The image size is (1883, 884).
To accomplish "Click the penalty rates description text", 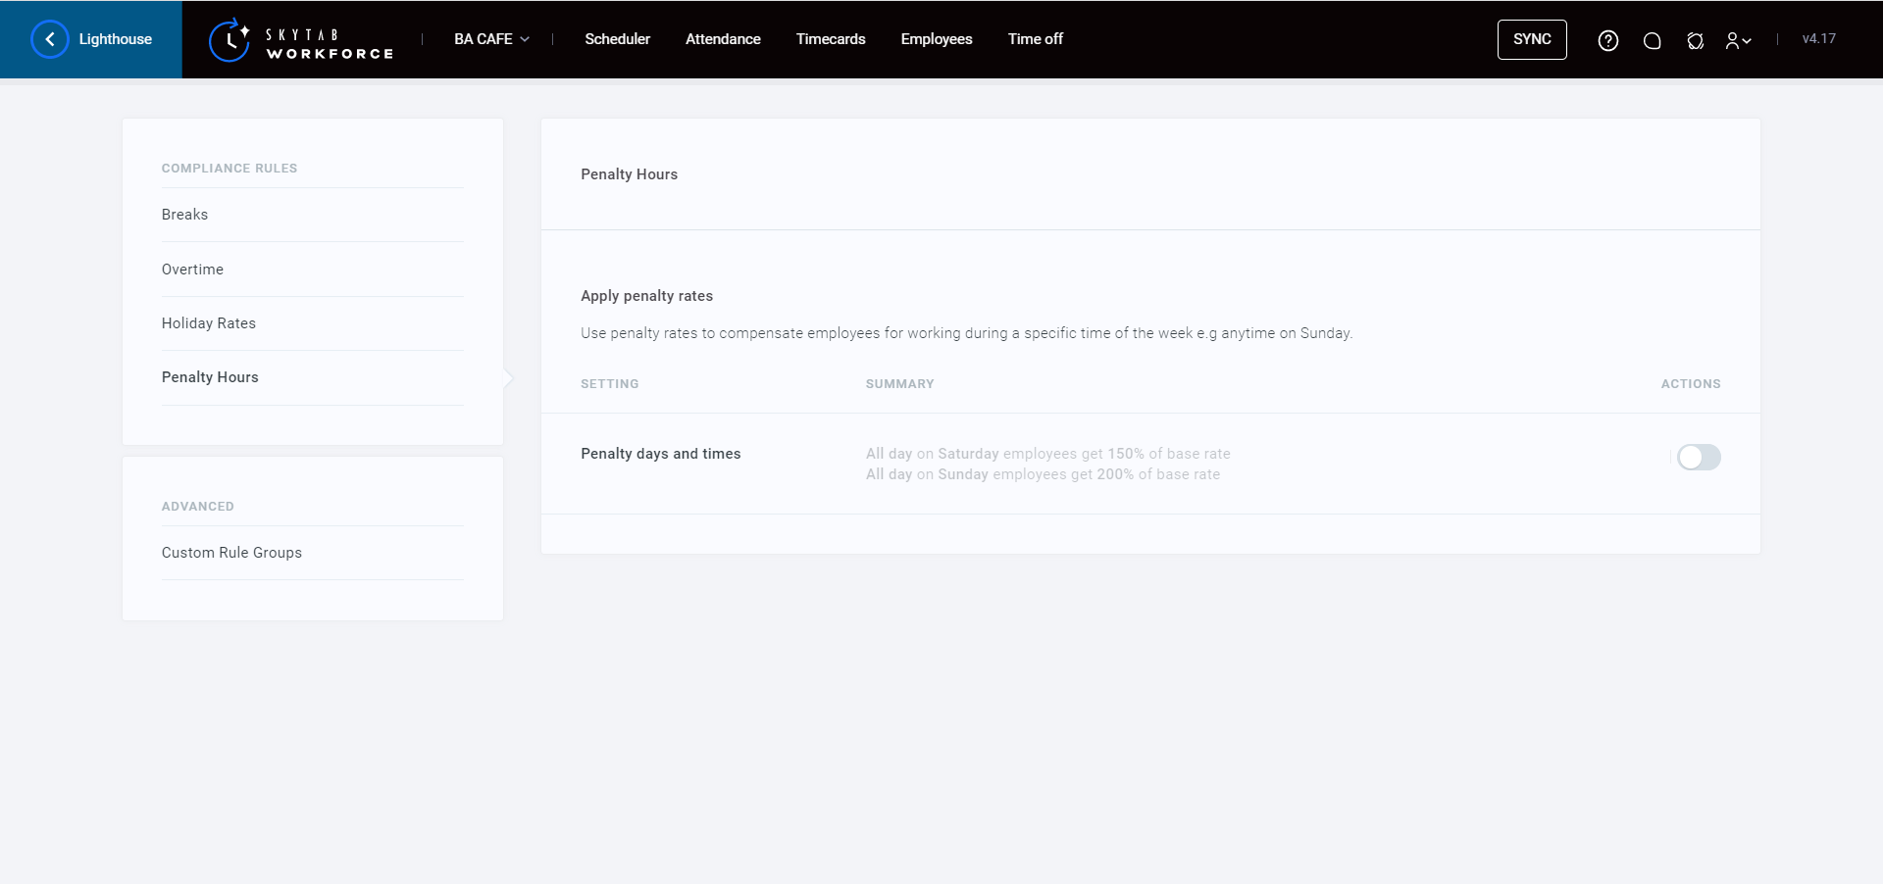I will (x=966, y=333).
